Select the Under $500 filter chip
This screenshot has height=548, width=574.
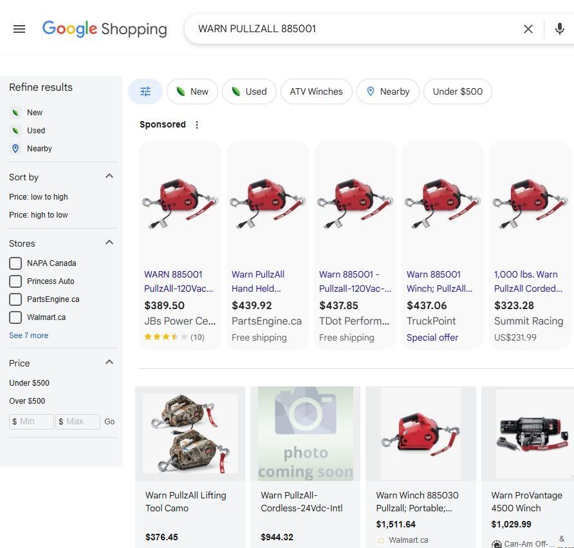click(x=458, y=91)
